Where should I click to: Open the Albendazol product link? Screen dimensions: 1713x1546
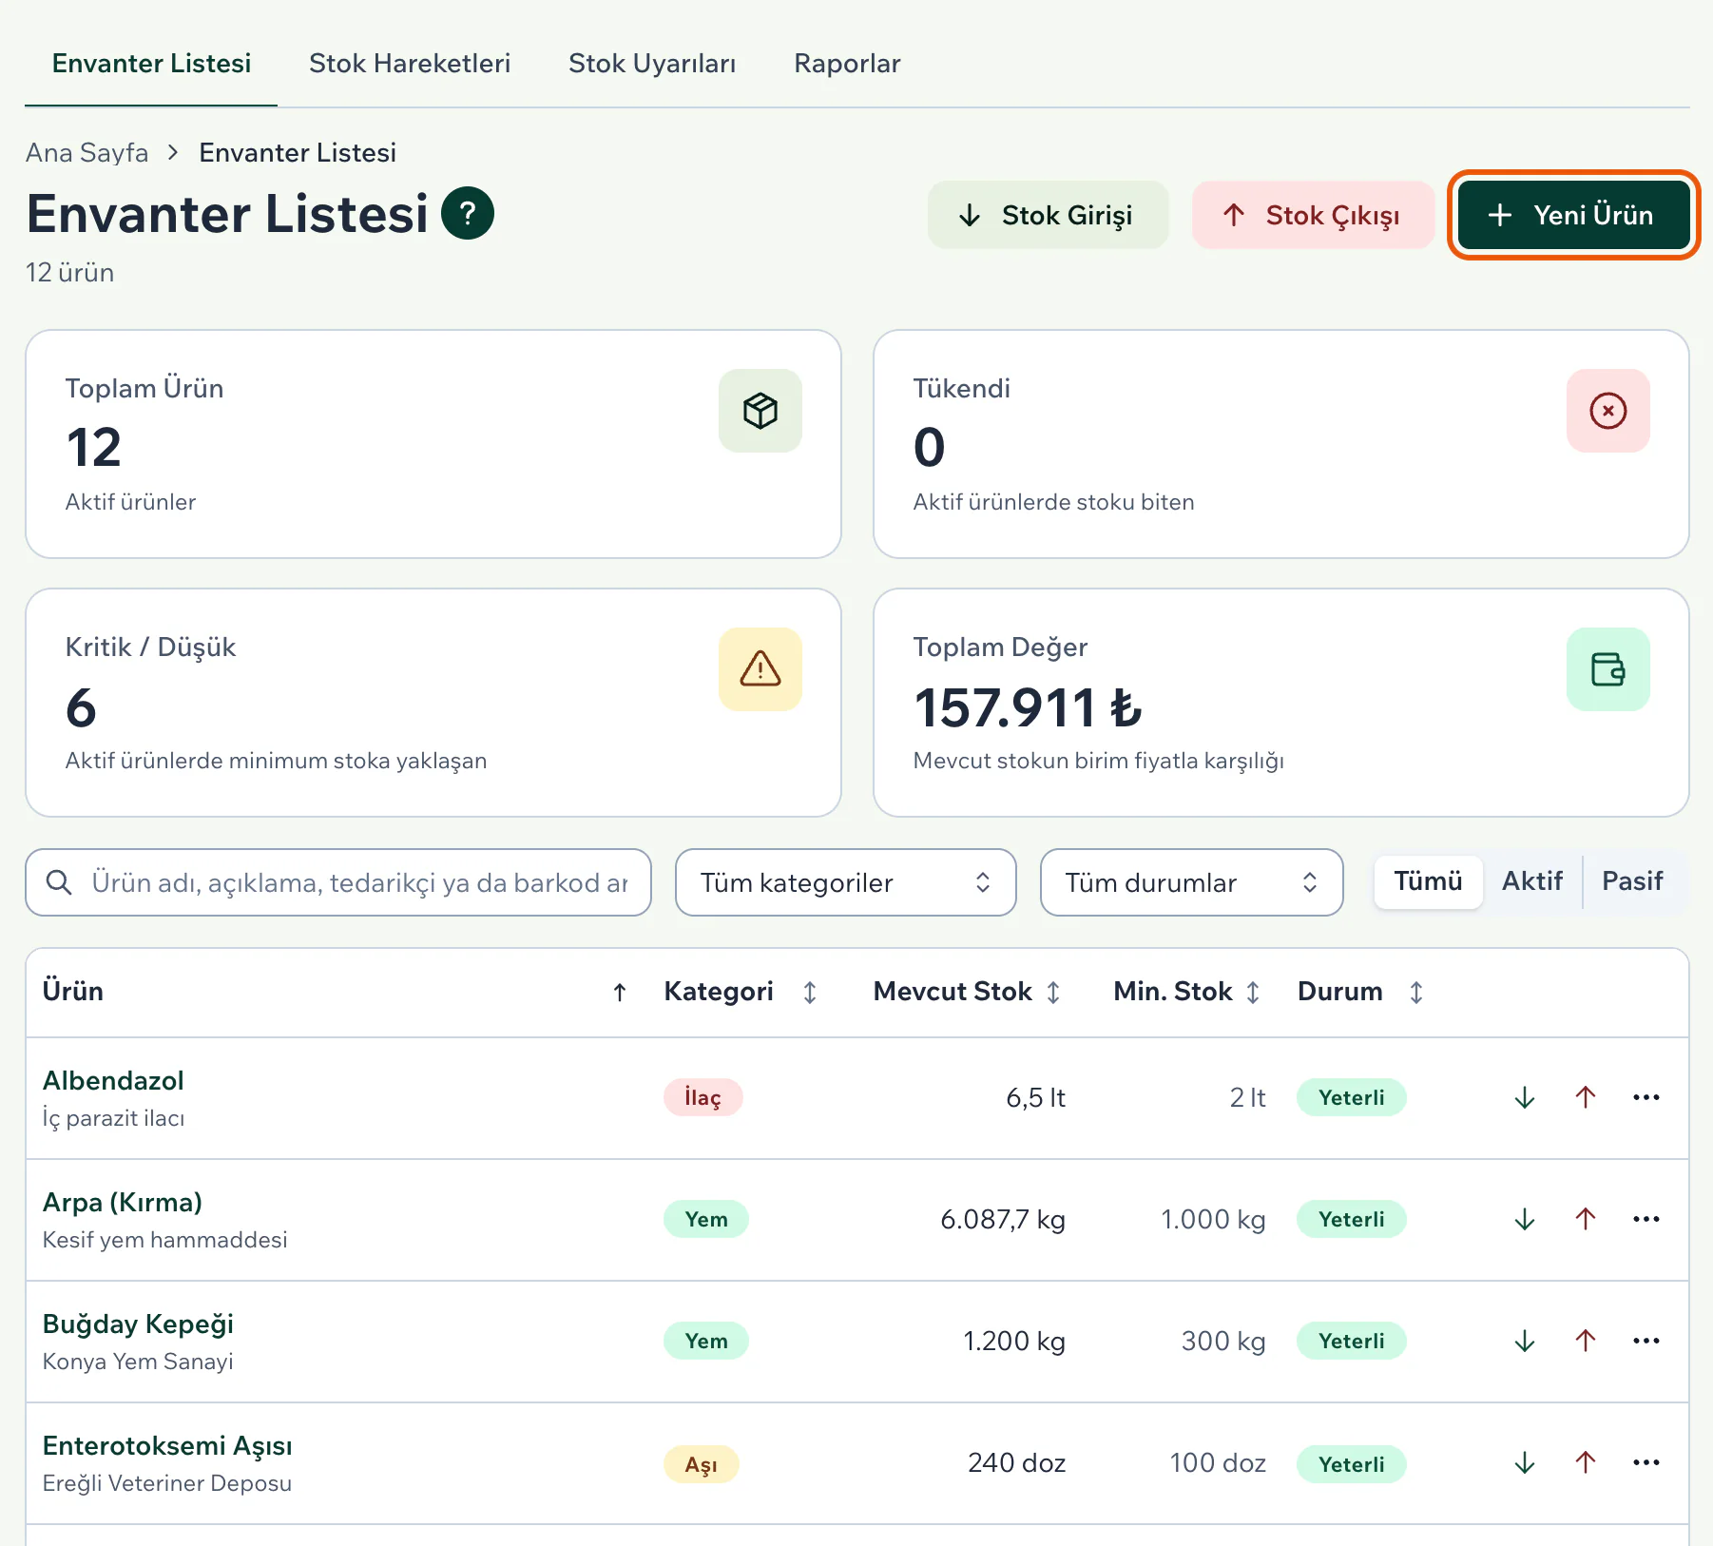coord(113,1081)
